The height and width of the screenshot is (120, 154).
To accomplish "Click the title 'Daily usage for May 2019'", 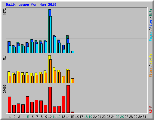I will (31, 5).
